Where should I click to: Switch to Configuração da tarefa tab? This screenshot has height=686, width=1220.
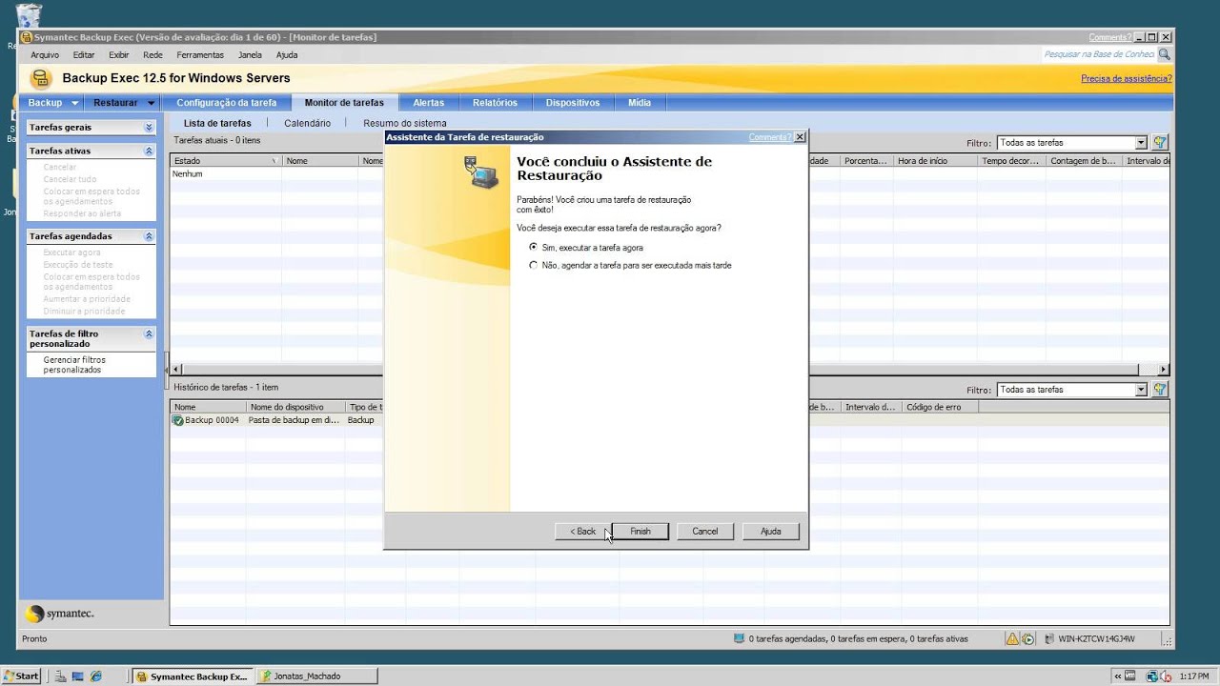227,102
